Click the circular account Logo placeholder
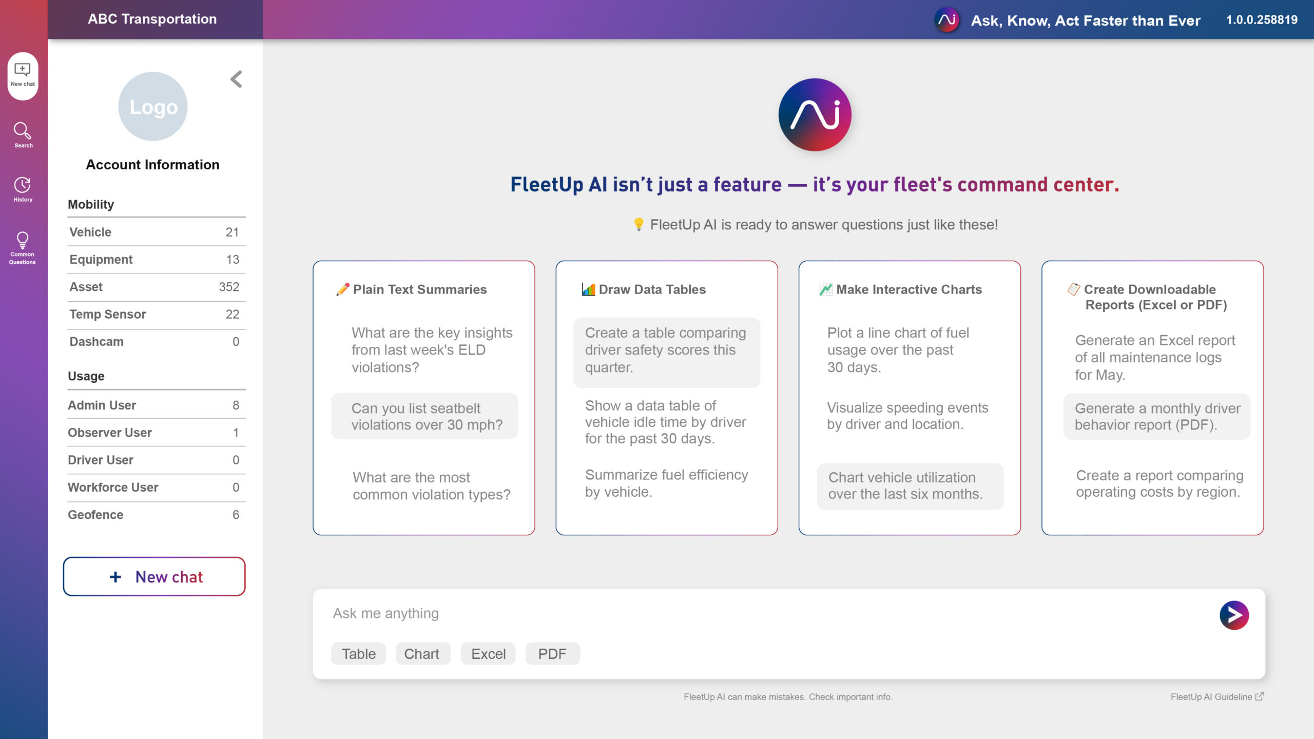 (x=153, y=107)
